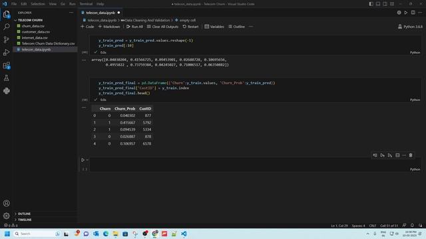Toggle secondary sidebar layout button

coord(385,4)
